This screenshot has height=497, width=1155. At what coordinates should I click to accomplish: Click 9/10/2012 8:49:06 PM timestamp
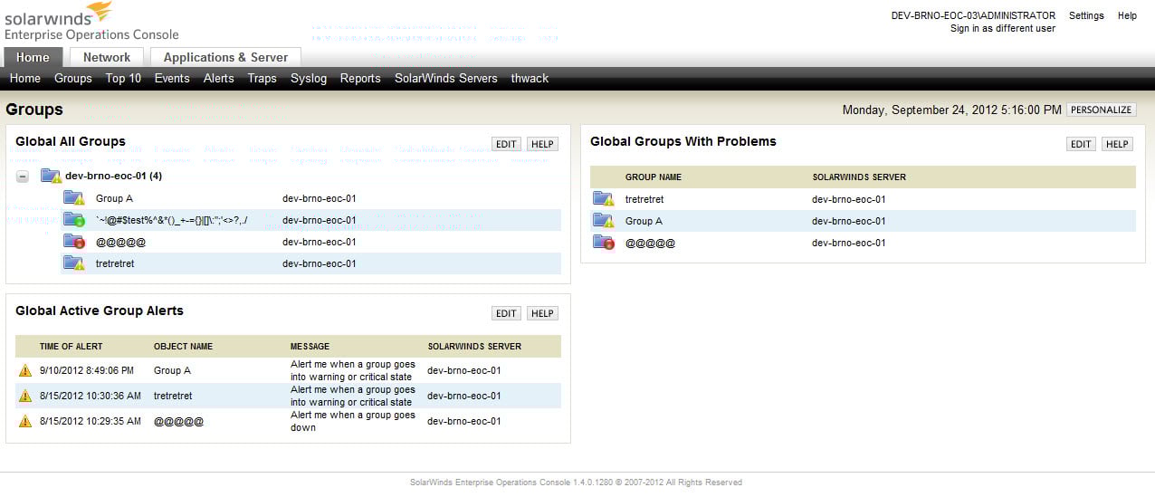tap(87, 370)
